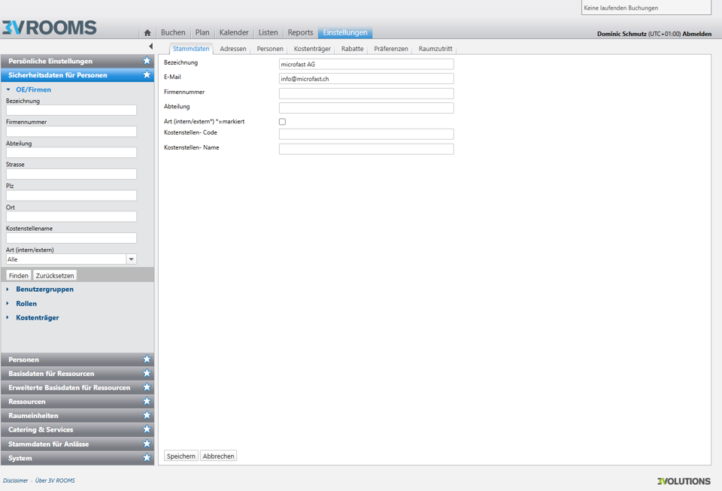
Task: Expand the Kostenträger section in sidebar
Action: (x=37, y=318)
